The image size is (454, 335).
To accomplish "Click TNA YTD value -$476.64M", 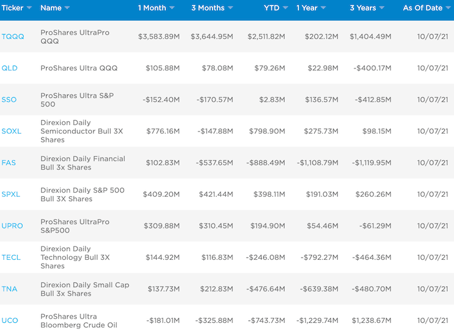I will [266, 289].
